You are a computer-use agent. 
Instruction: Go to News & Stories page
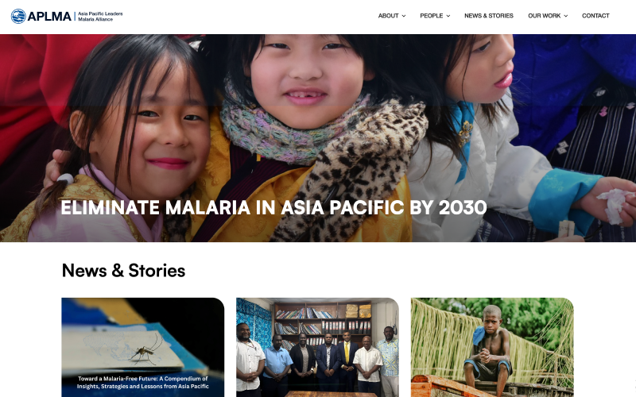[x=489, y=16]
